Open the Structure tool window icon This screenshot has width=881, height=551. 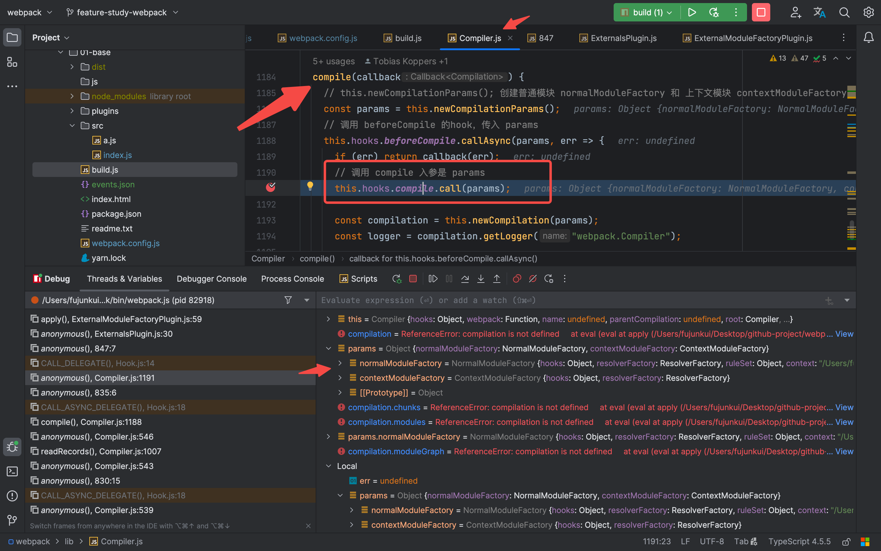pyautogui.click(x=12, y=62)
